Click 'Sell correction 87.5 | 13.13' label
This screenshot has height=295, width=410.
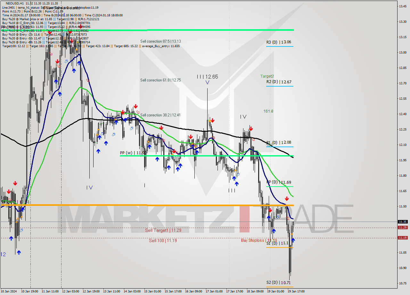160,41
